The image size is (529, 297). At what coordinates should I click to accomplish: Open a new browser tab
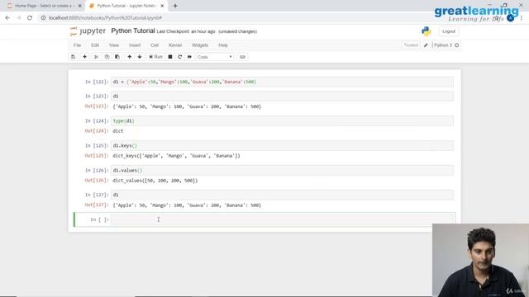pyautogui.click(x=175, y=6)
